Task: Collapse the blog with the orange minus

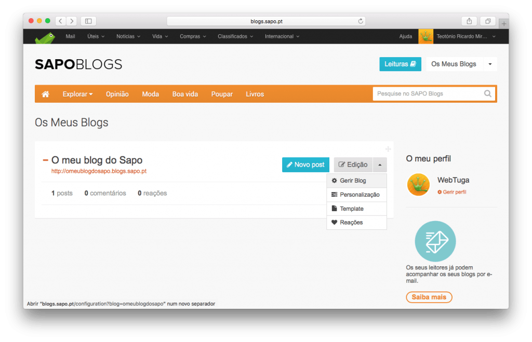Action: 45,160
